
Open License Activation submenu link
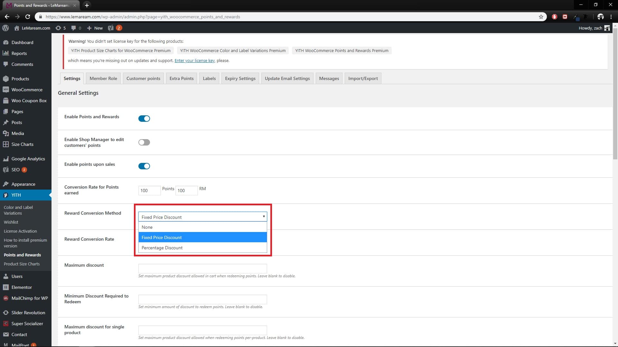[x=20, y=231]
